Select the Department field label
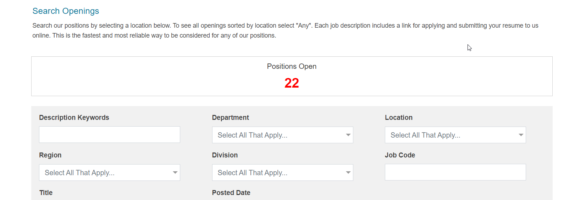 click(x=230, y=118)
